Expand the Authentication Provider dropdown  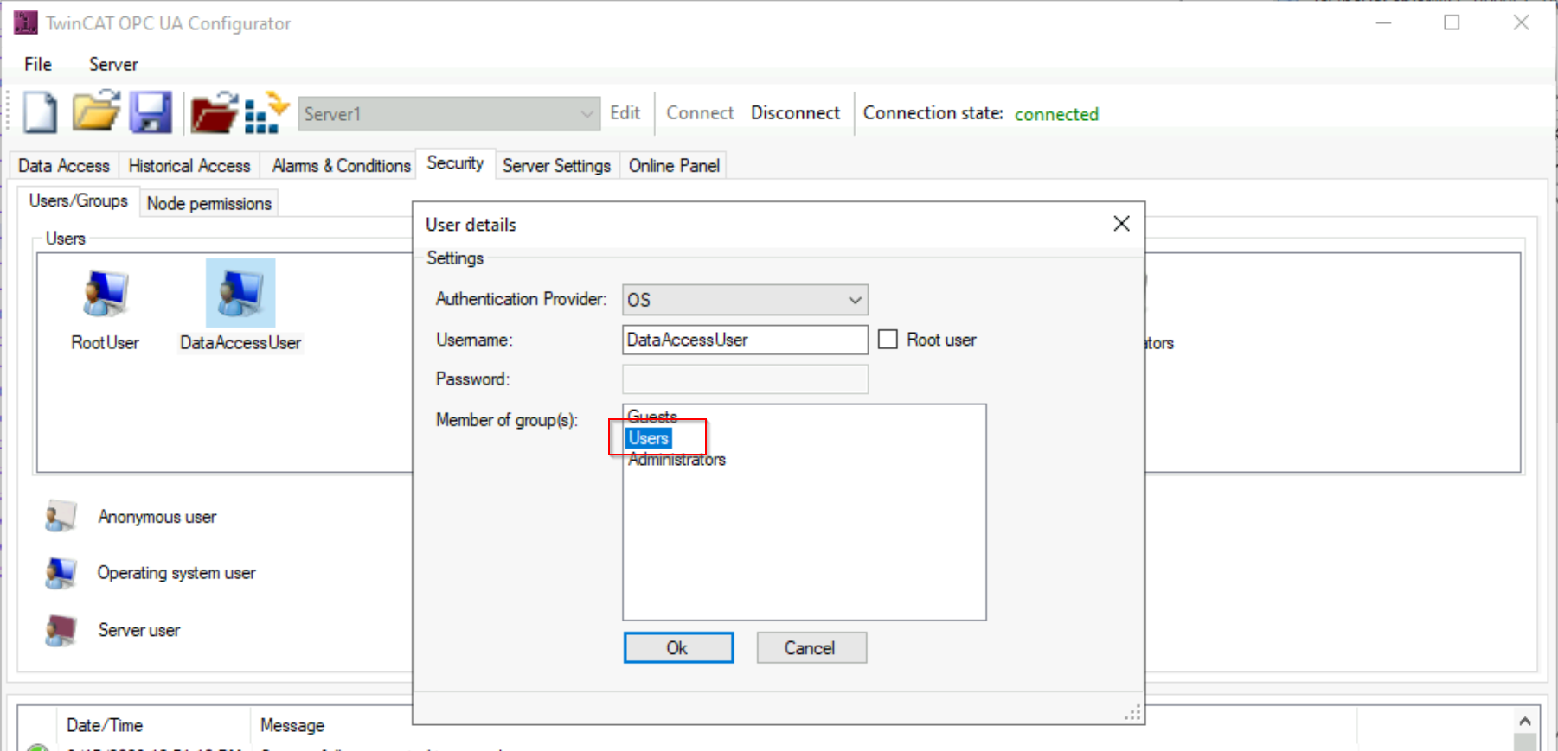pos(745,300)
